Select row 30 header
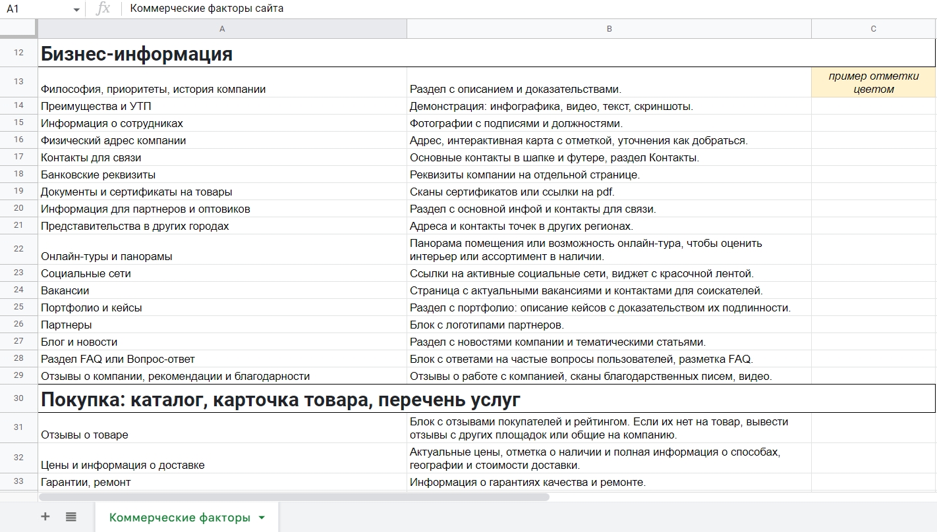 pos(19,398)
